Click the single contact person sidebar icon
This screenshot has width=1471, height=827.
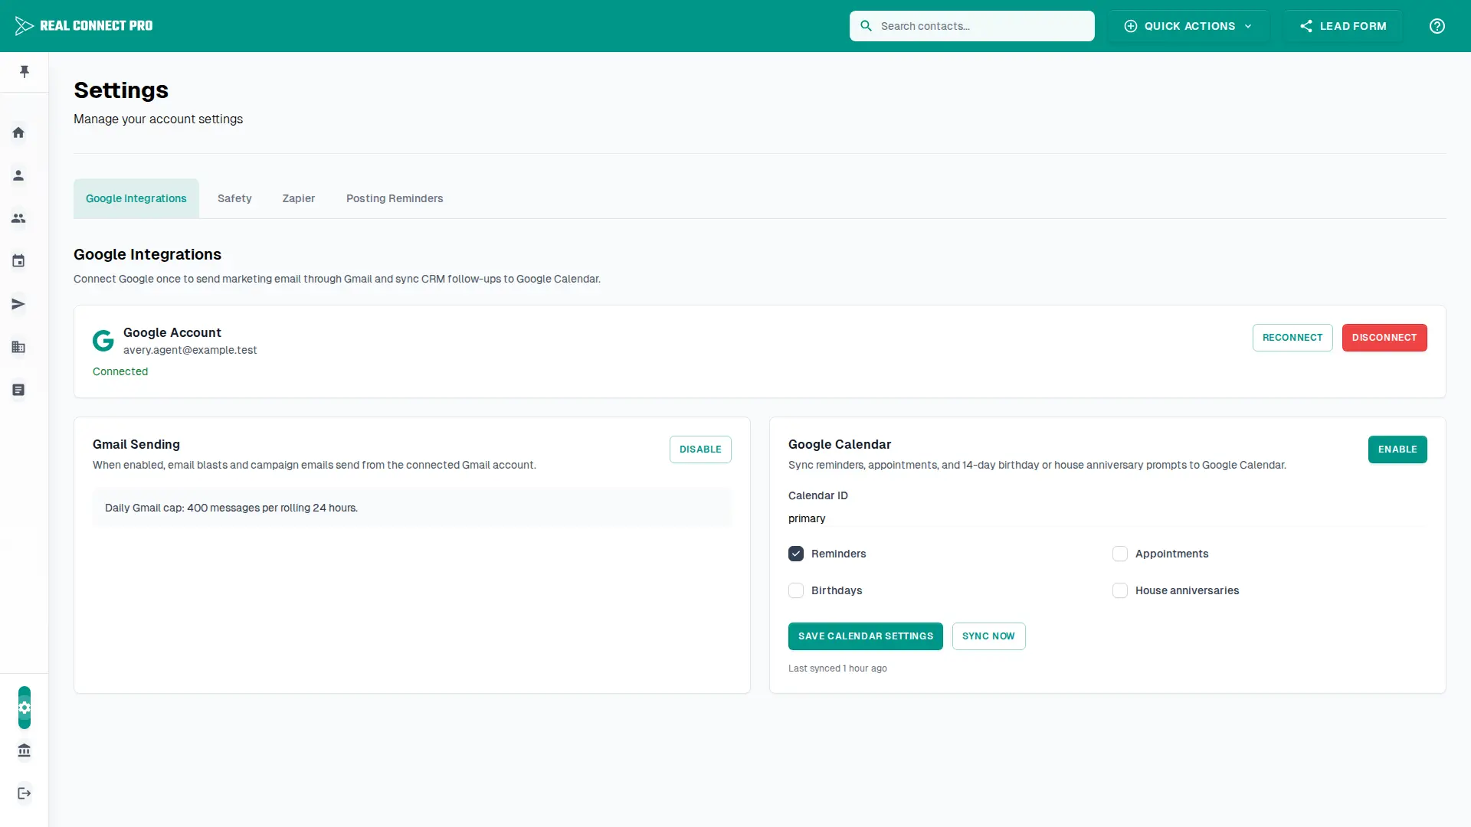(x=18, y=175)
